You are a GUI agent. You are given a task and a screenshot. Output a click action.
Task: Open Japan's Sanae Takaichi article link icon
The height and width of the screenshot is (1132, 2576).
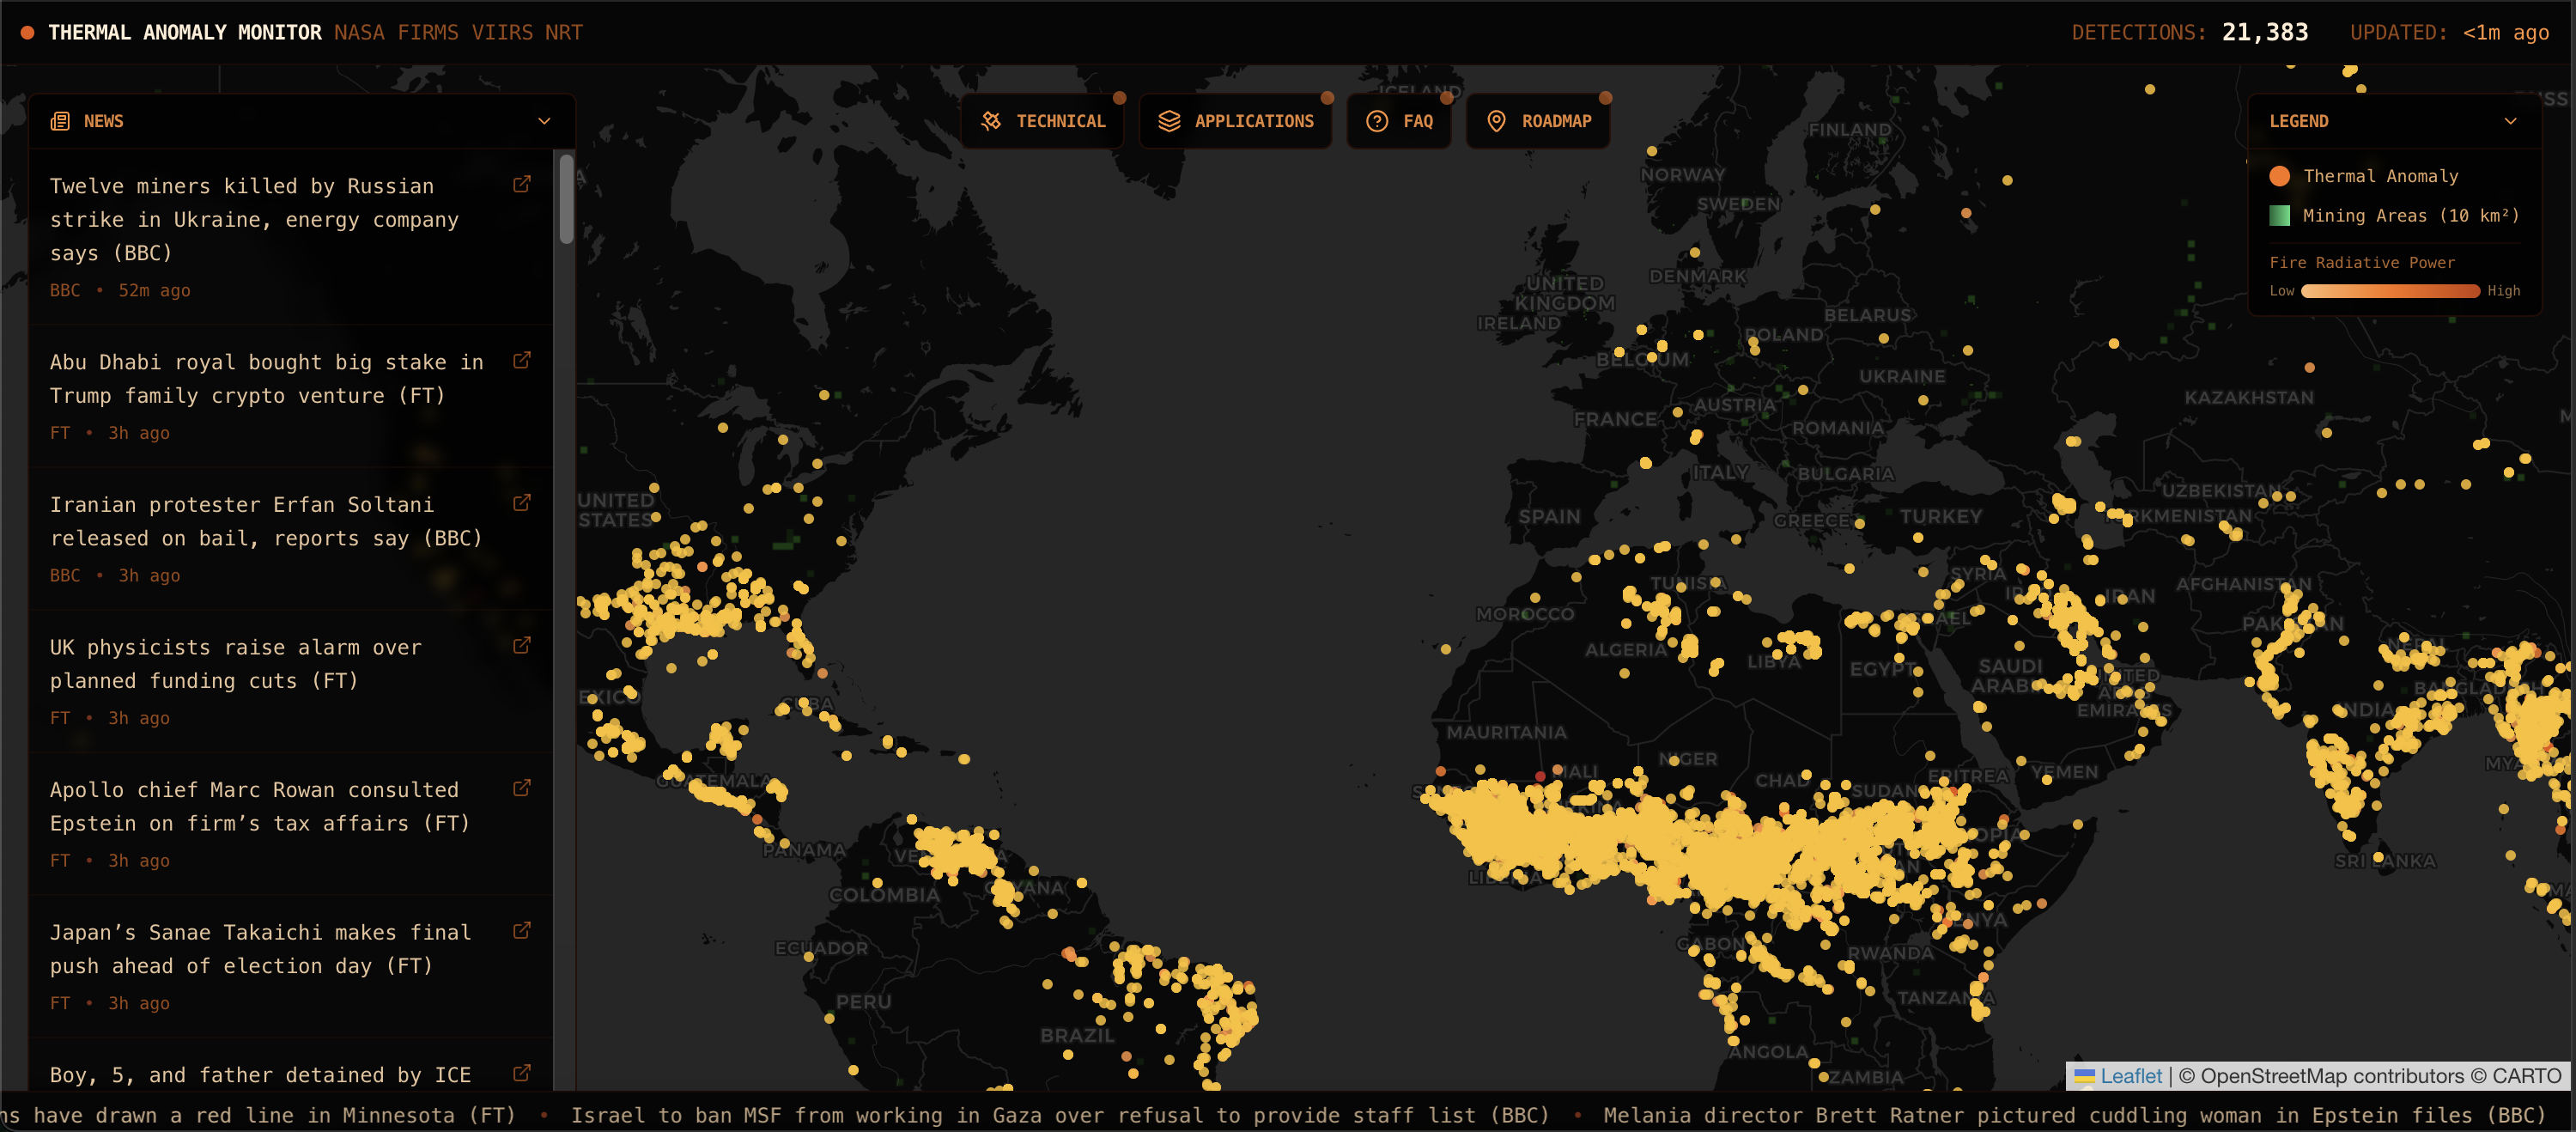point(522,931)
